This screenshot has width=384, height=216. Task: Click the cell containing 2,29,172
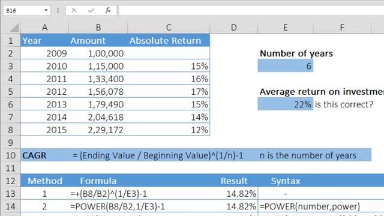[98, 130]
